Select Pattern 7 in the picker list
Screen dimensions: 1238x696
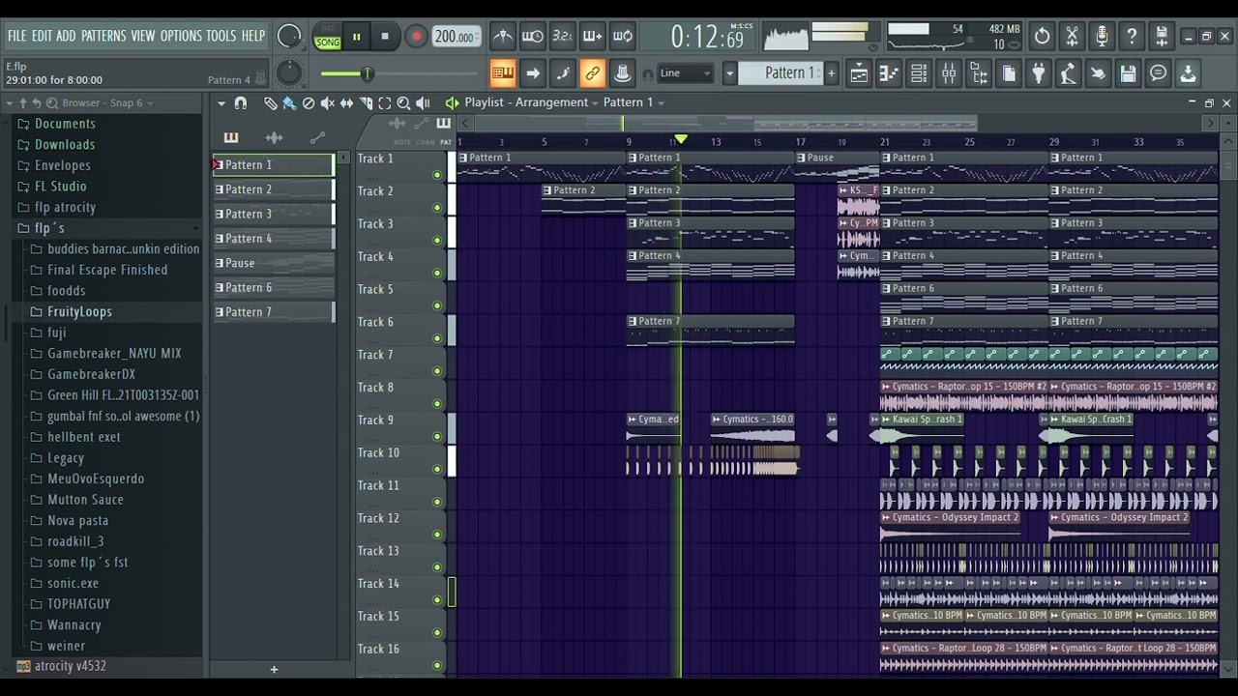pos(274,312)
